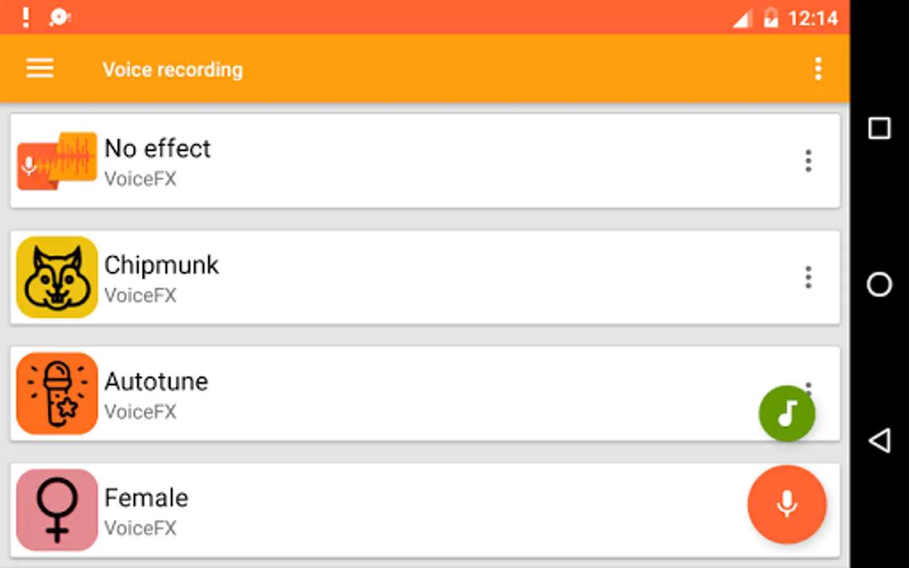Tap the Female symbol effect icon

click(x=57, y=509)
